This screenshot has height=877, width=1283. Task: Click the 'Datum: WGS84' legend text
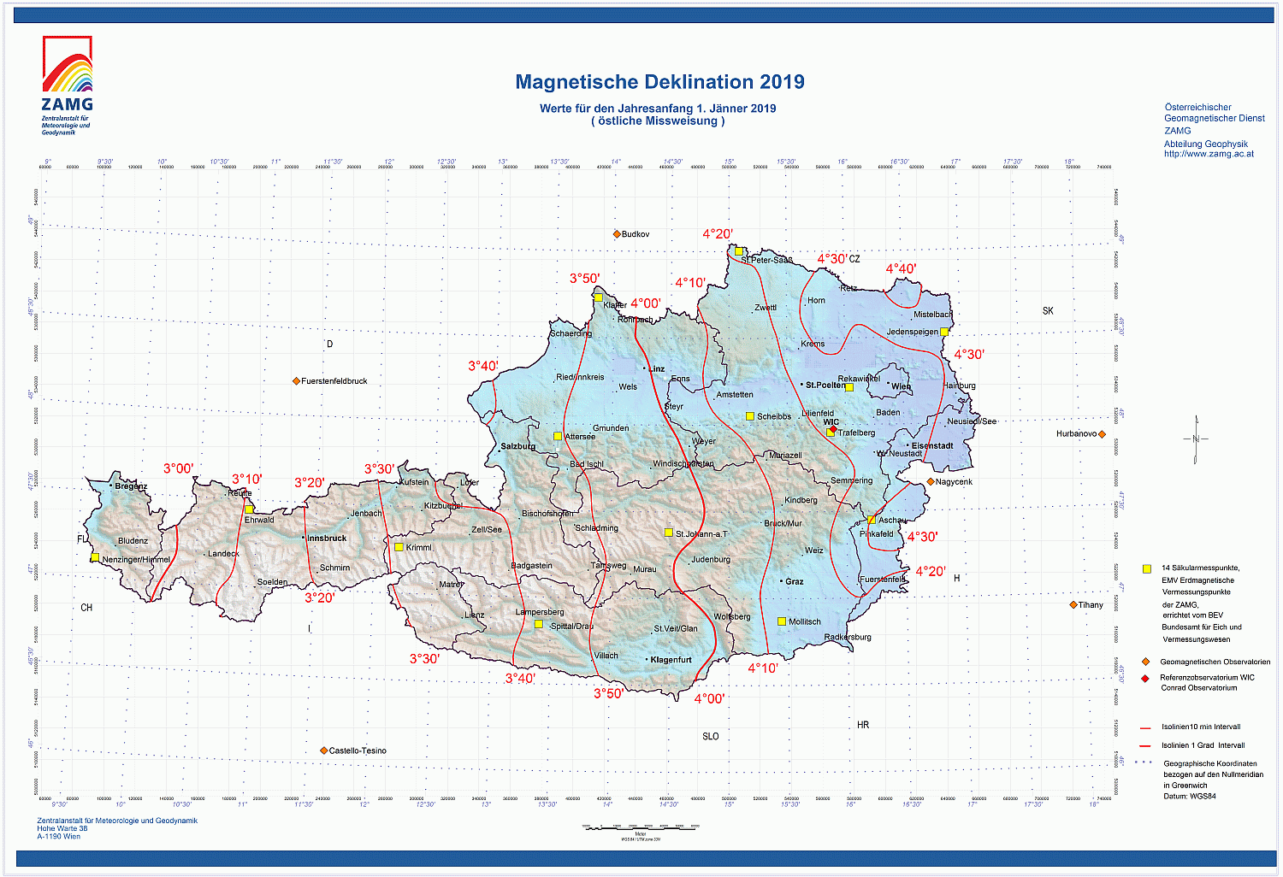(1190, 797)
